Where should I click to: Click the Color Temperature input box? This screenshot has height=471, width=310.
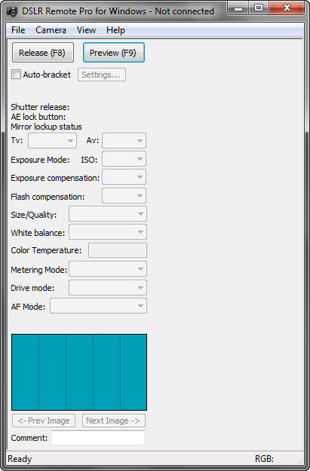pos(118,250)
